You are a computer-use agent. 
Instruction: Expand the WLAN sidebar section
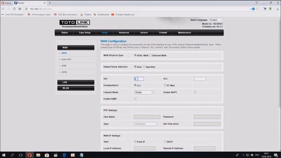pos(76,88)
